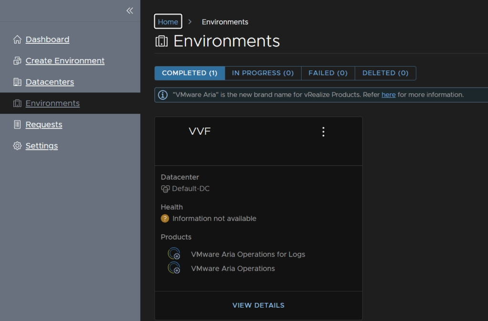Click the Default-DC datacenter text
This screenshot has width=488, height=321.
pos(191,189)
